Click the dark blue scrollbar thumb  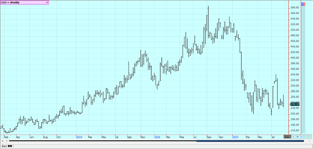coord(250,141)
